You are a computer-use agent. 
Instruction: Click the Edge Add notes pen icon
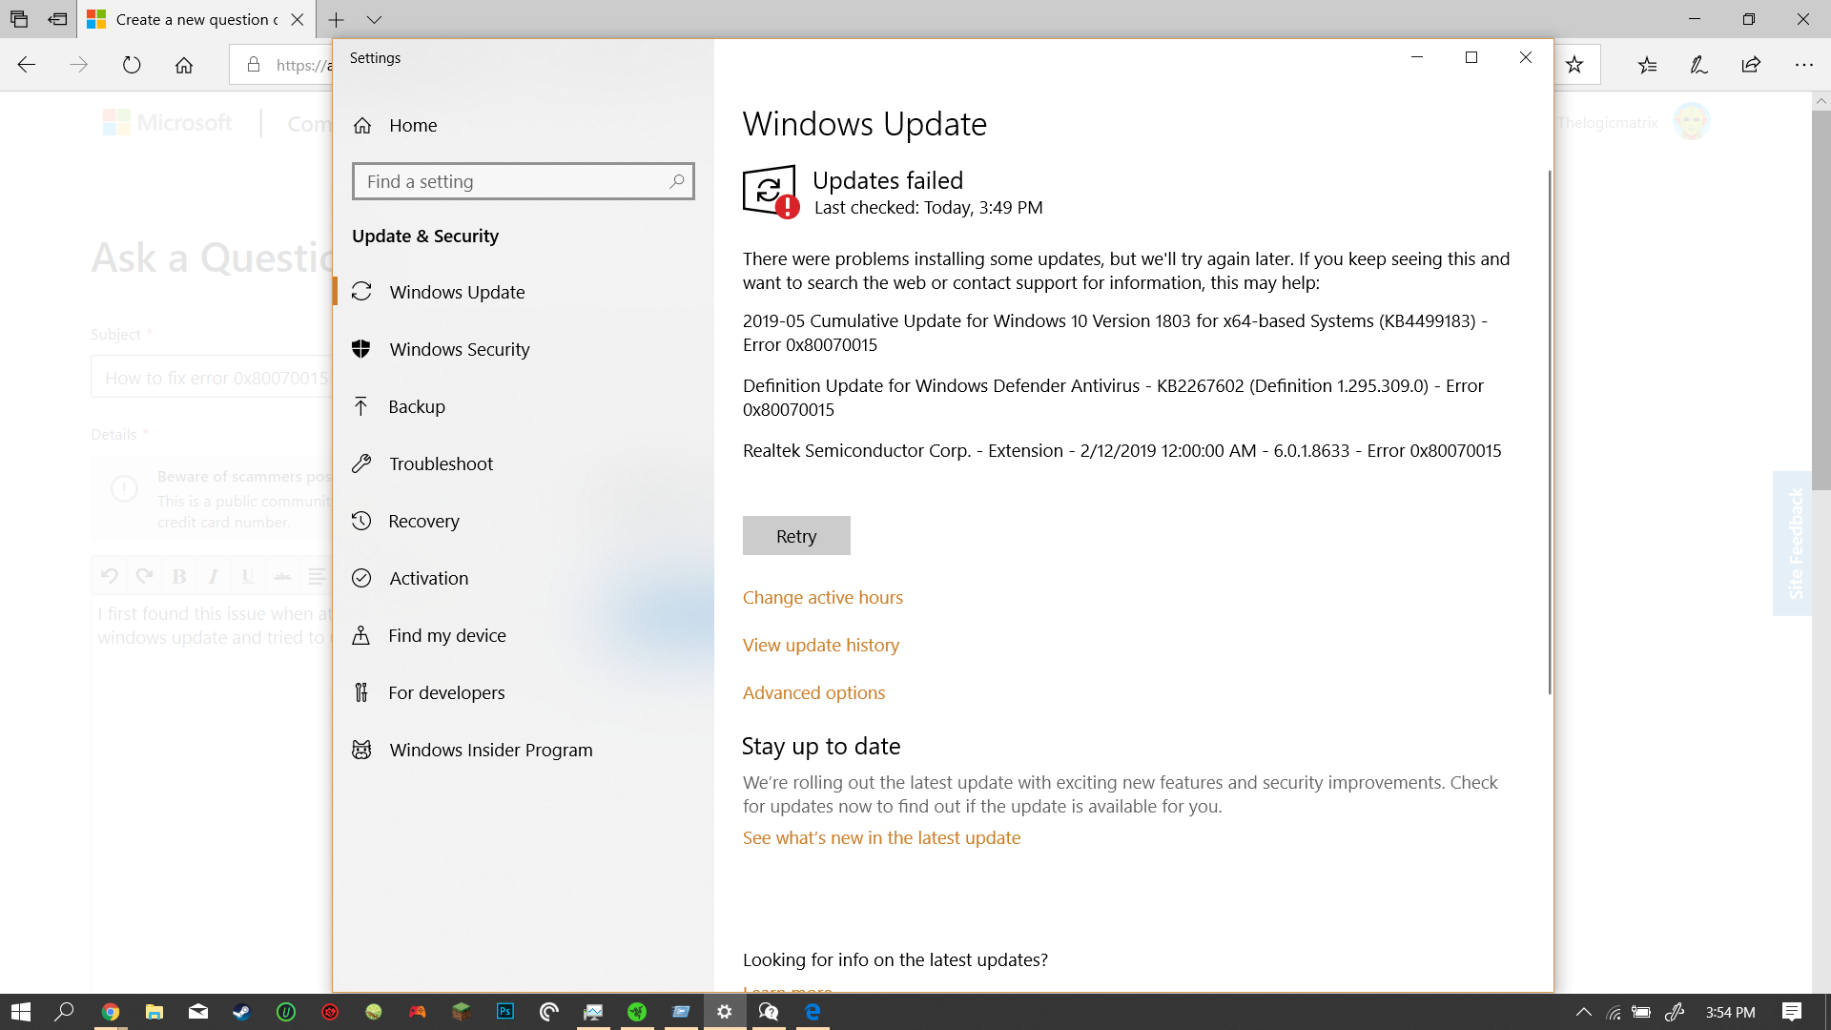point(1698,65)
